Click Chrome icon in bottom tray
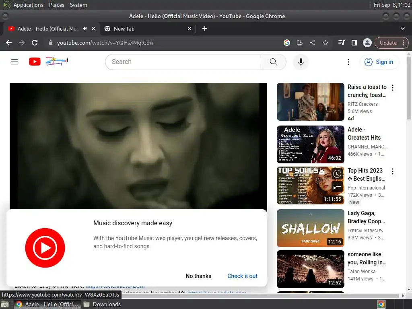The height and width of the screenshot is (309, 412). 381,305
